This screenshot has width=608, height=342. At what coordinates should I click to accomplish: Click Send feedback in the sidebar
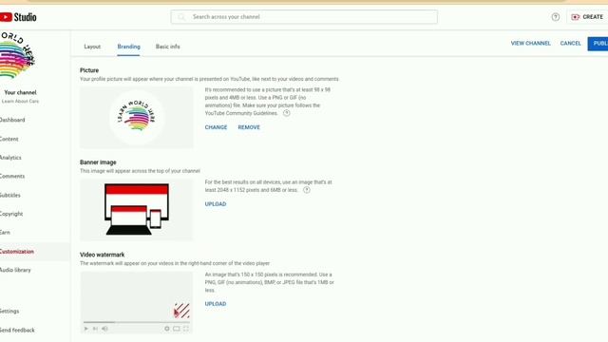pyautogui.click(x=17, y=330)
